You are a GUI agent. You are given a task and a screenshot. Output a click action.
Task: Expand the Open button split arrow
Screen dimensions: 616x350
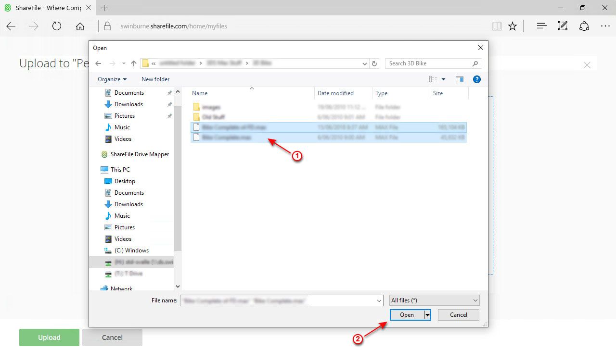point(427,315)
